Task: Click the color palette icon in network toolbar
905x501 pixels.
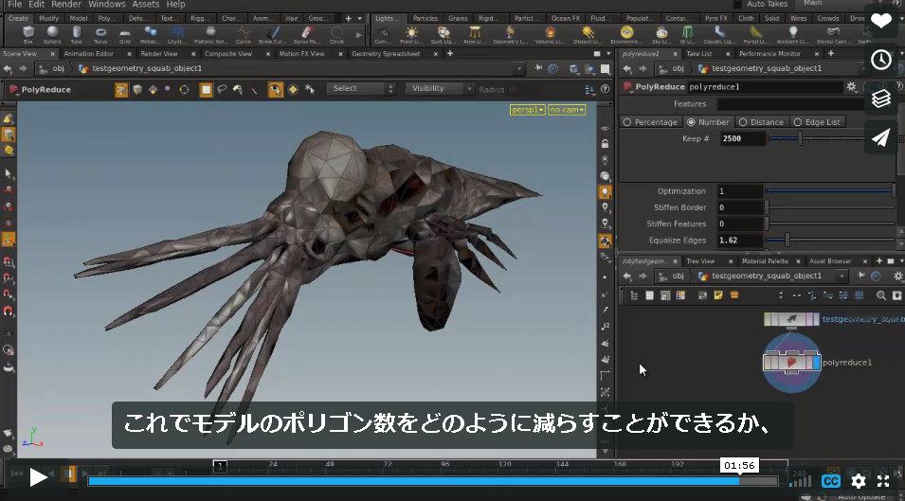Action: [x=680, y=295]
